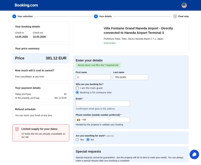Click the First name field

(93, 77)
